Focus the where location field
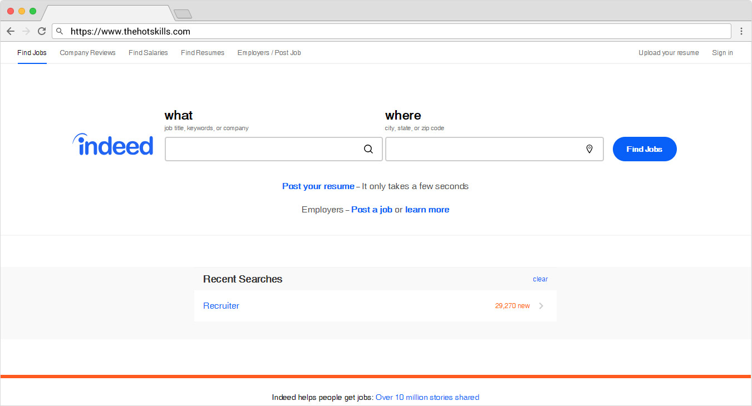Viewport: 752px width, 406px height. click(x=494, y=149)
